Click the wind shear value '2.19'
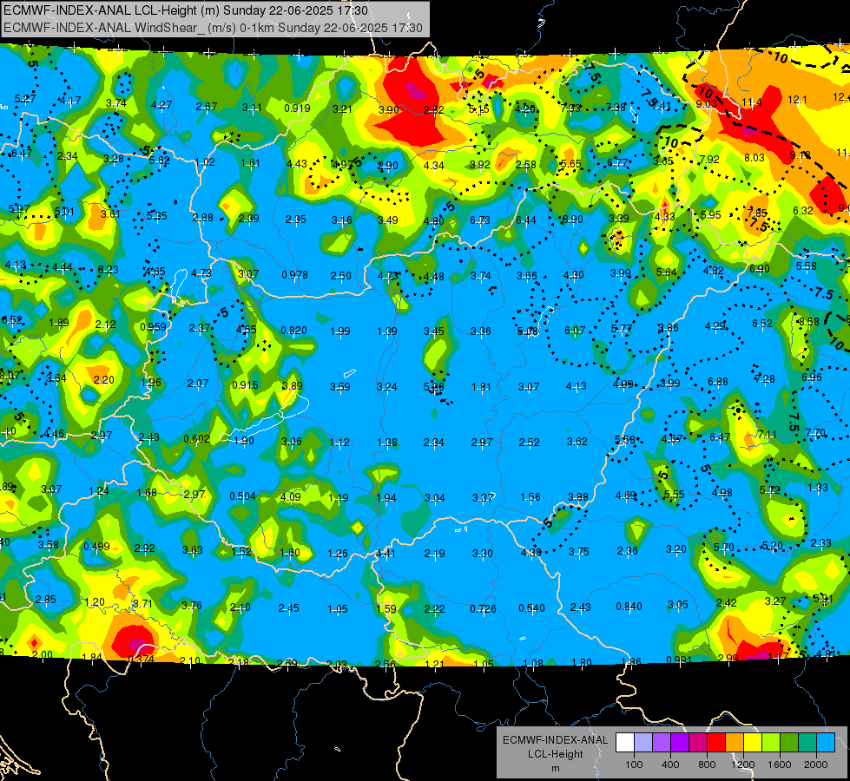This screenshot has width=850, height=781. tap(434, 554)
